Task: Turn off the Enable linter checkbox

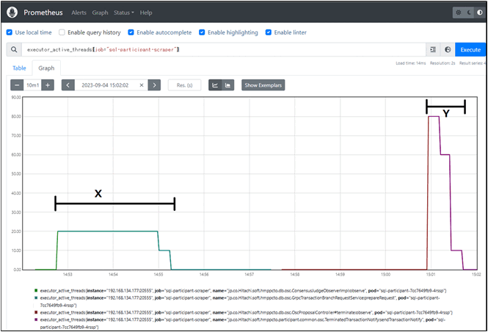Action: tap(268, 32)
